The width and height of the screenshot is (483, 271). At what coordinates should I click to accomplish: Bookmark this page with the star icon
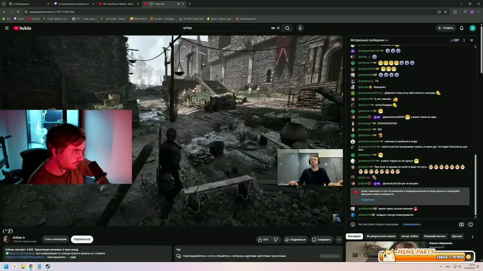pyautogui.click(x=445, y=12)
